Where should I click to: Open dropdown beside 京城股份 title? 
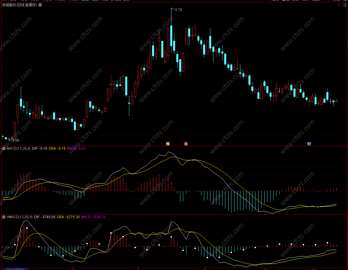coord(40,5)
